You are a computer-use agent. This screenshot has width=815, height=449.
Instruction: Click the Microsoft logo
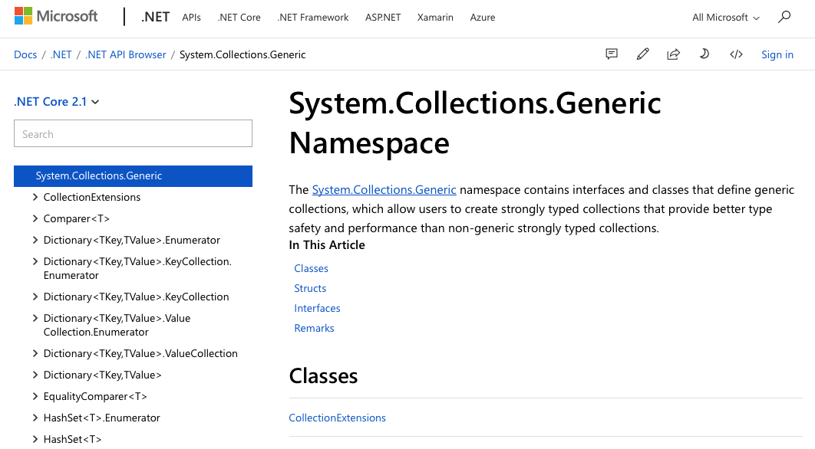[55, 16]
